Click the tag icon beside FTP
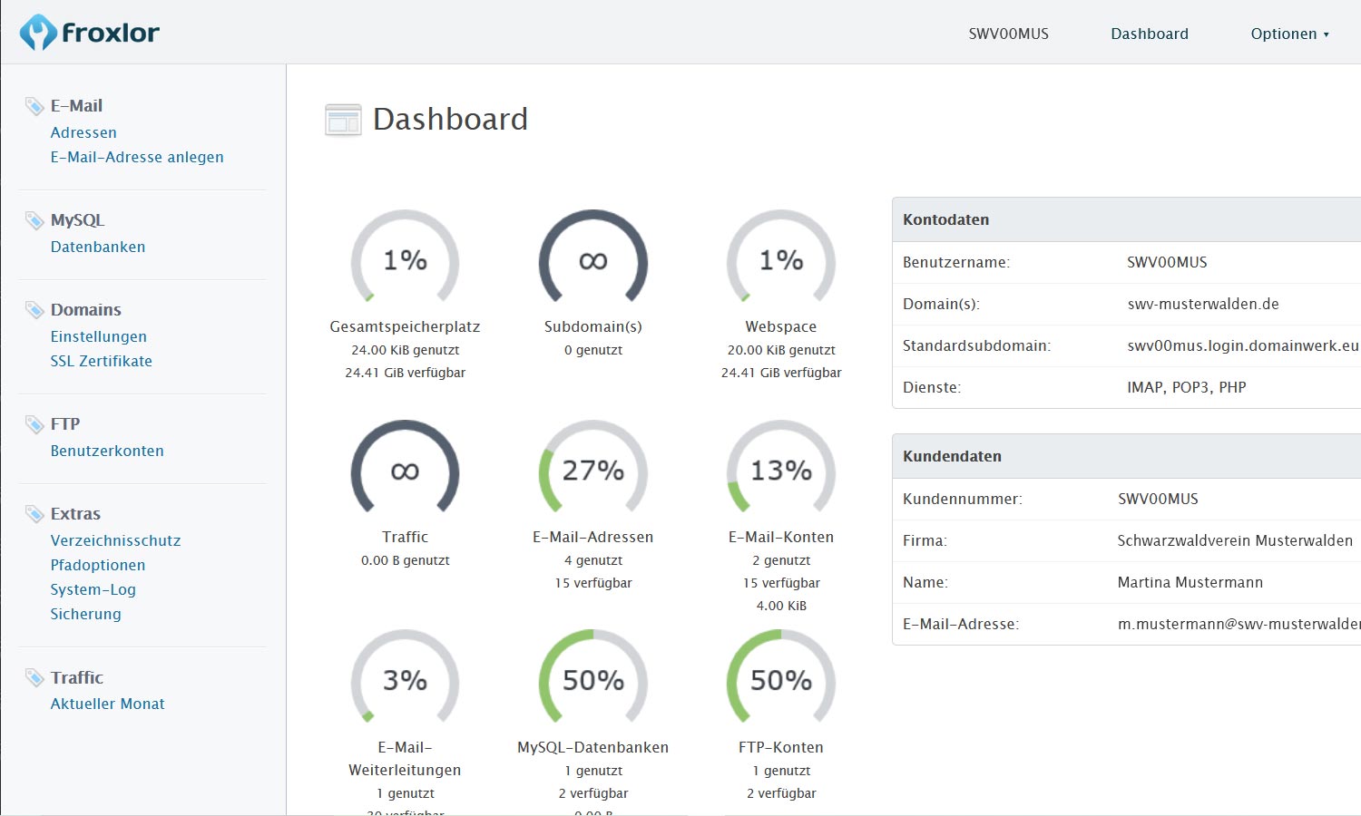Screen dimensions: 1361x816 [x=34, y=424]
